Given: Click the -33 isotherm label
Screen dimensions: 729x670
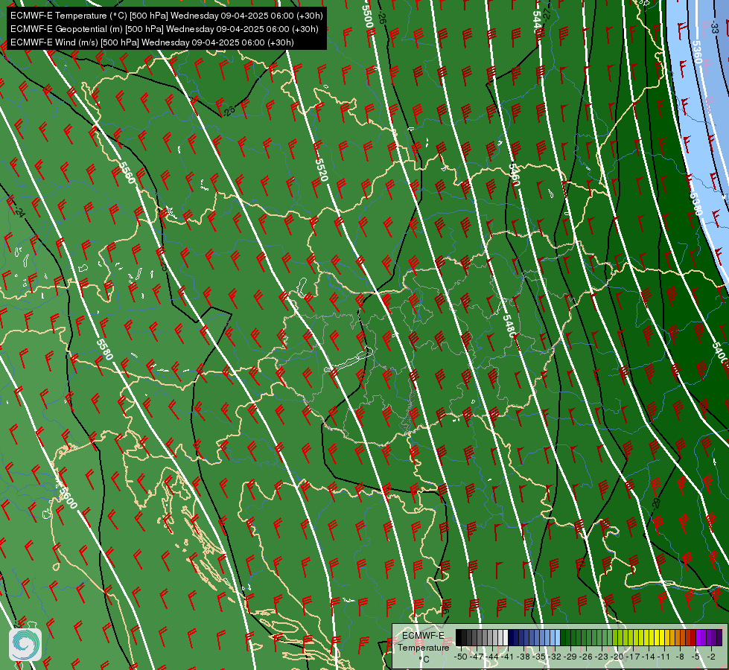Looking at the screenshot, I should tap(714, 27).
